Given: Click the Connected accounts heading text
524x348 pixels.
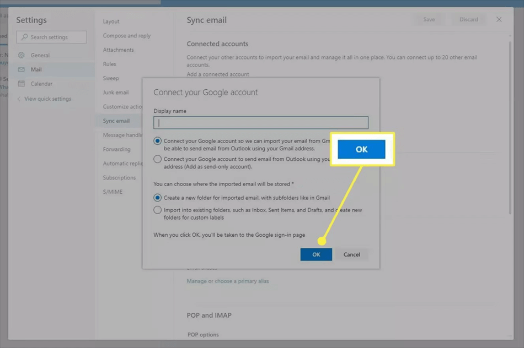Looking at the screenshot, I should pyautogui.click(x=217, y=44).
